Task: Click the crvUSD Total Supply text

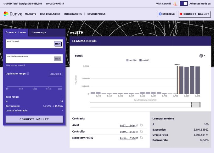Action: 23,4
